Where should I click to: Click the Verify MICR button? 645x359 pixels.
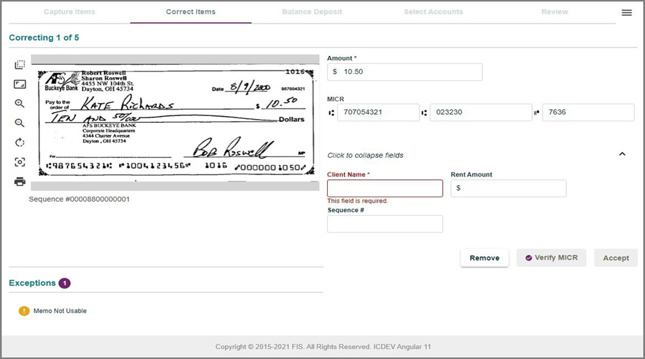tap(551, 258)
